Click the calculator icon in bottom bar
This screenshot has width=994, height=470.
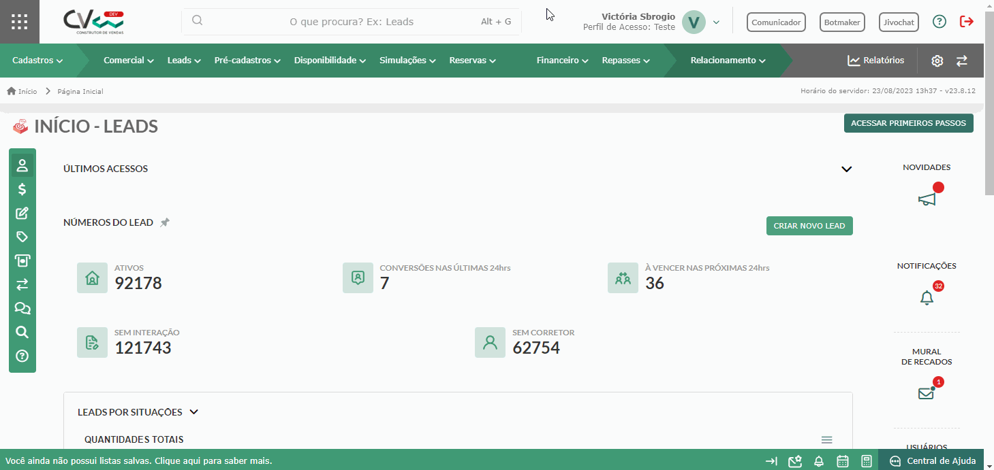point(867,461)
